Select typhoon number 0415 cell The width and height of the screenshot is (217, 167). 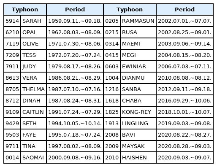click(112, 55)
